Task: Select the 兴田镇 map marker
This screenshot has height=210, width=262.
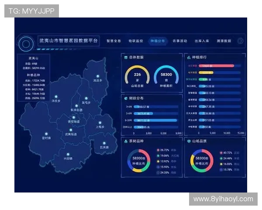Action: [68, 154]
